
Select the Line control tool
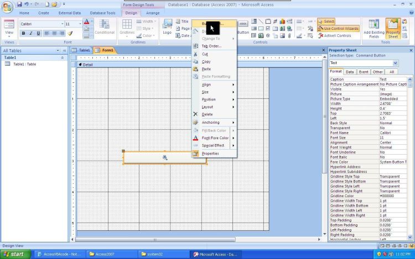261,22
